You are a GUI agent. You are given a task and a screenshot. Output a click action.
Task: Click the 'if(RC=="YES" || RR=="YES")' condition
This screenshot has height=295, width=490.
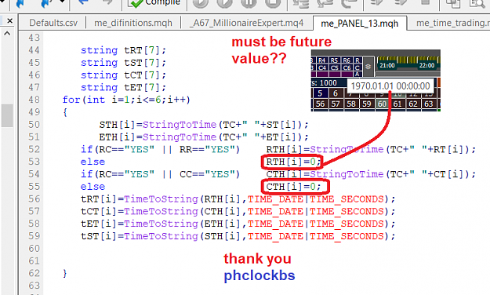click(x=160, y=149)
